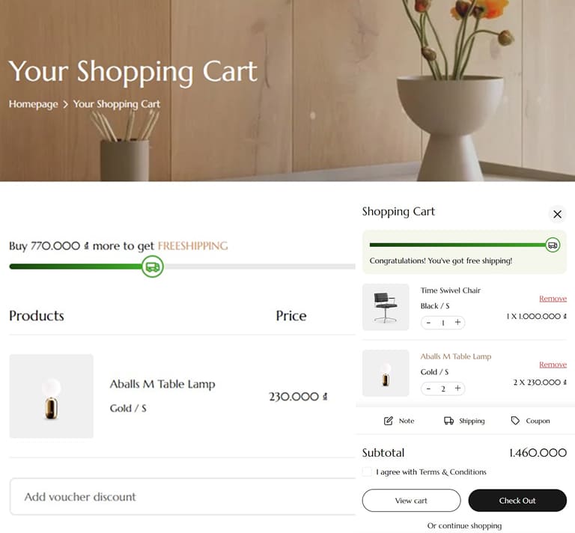Viewport: 575px width, 533px height.
Task: Increase Aballs M Table Lamp quantity
Action: pyautogui.click(x=457, y=389)
